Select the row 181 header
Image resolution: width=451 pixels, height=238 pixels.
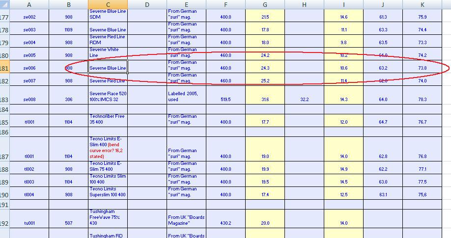(5, 68)
